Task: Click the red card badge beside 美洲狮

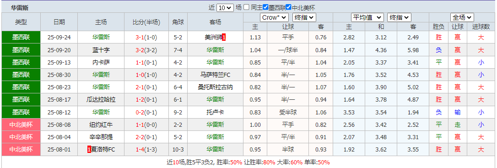Action: (224, 38)
